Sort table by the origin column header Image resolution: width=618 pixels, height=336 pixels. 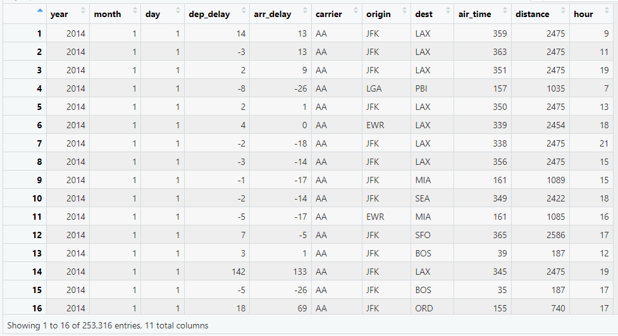point(378,14)
